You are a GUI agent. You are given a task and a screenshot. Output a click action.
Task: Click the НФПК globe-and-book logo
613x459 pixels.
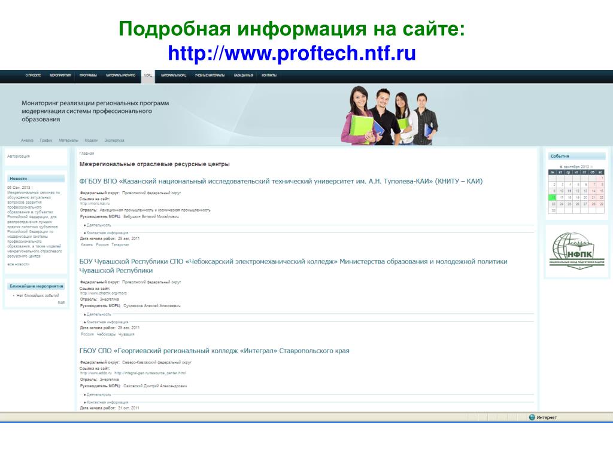click(576, 250)
